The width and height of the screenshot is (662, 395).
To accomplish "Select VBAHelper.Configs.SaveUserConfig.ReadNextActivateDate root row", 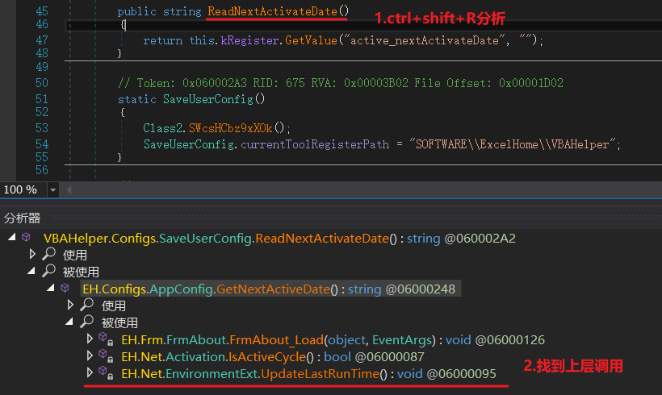I will pos(279,239).
